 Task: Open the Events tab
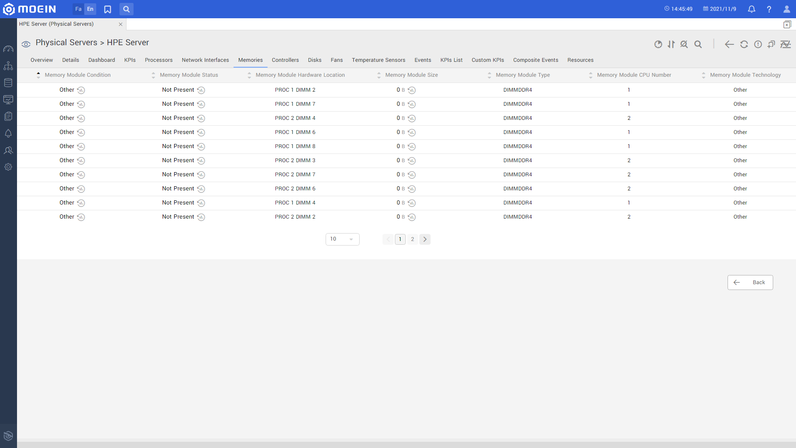(423, 60)
